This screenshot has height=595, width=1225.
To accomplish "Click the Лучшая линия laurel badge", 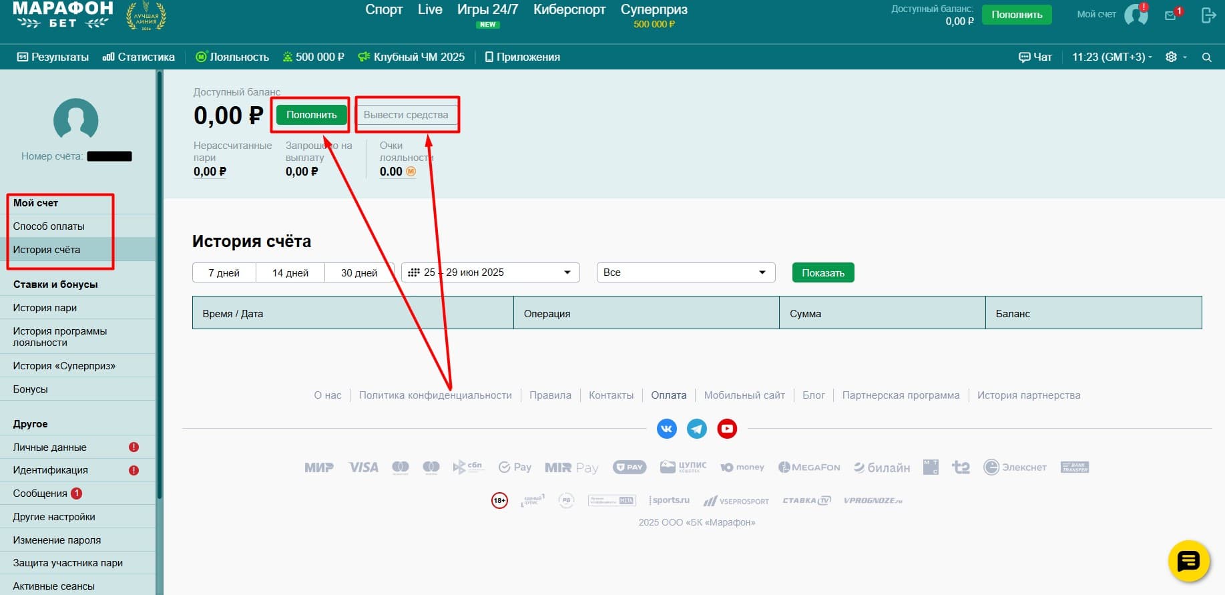I will [146, 16].
